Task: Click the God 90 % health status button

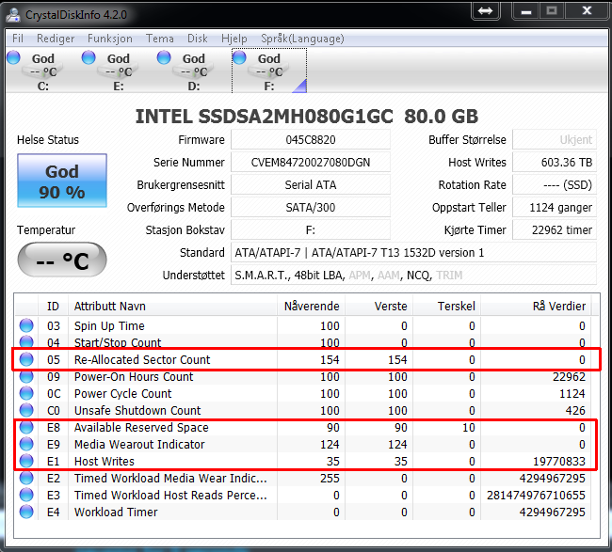Action: pyautogui.click(x=61, y=181)
